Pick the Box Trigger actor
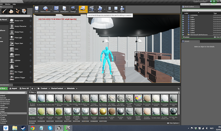The height and width of the screenshot is (131, 221). point(21,72)
